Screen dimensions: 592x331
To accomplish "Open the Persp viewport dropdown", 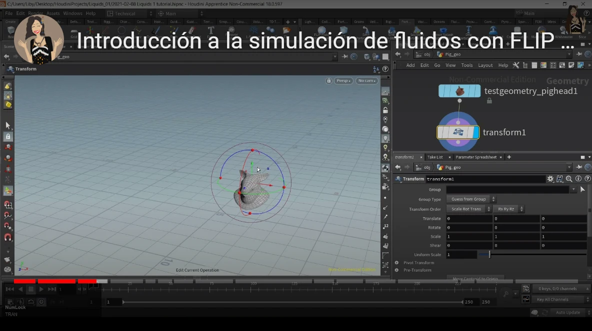I will (x=343, y=81).
